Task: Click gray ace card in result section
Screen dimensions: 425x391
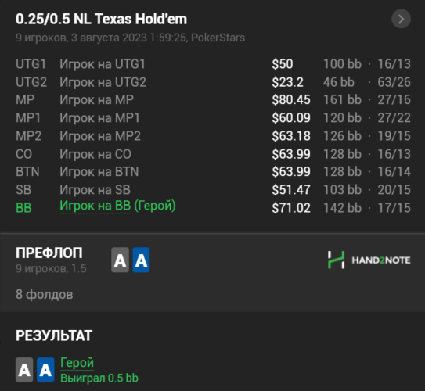Action: (24, 370)
